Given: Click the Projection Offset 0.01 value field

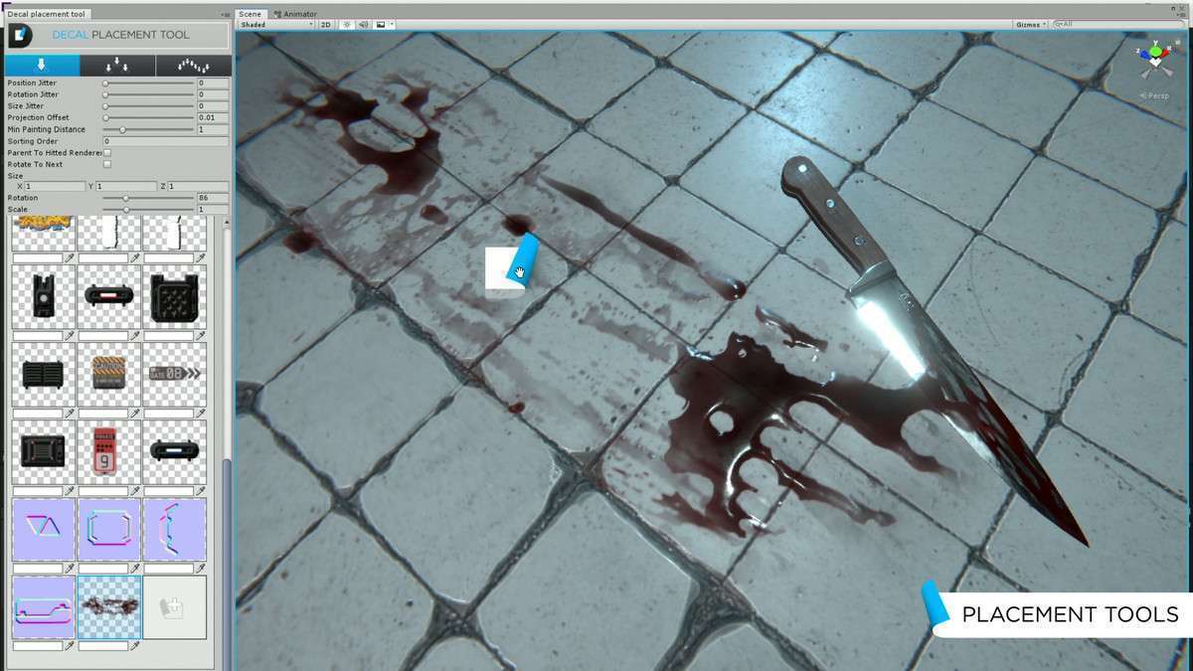Looking at the screenshot, I should click(213, 118).
